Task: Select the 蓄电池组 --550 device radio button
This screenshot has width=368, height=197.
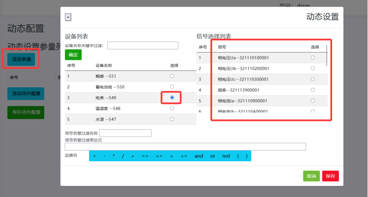Action: point(172,87)
